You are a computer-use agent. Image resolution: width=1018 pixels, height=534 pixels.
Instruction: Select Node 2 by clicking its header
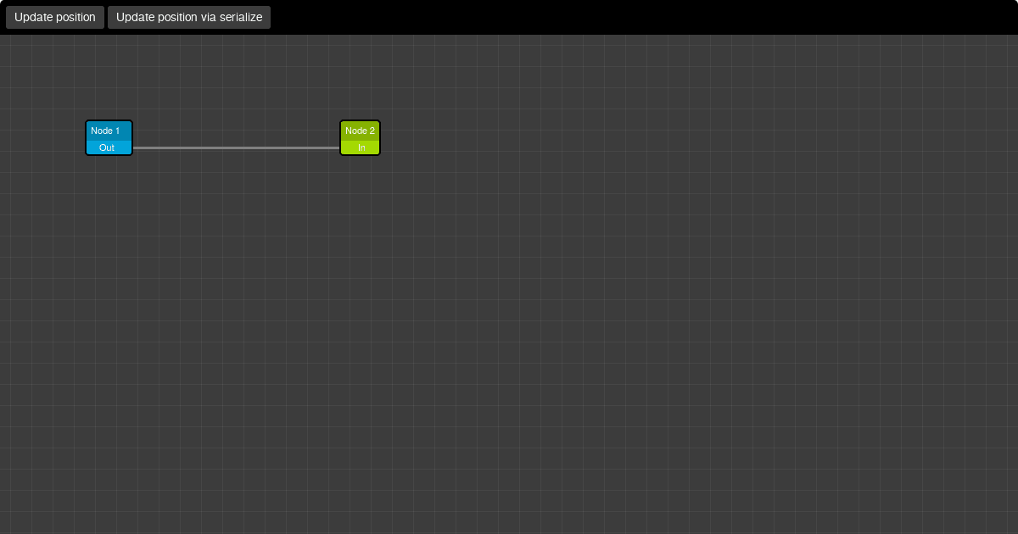coord(360,131)
